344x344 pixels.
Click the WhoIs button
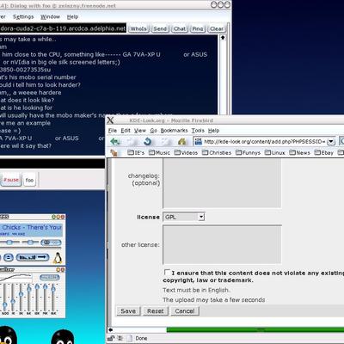[138, 28]
